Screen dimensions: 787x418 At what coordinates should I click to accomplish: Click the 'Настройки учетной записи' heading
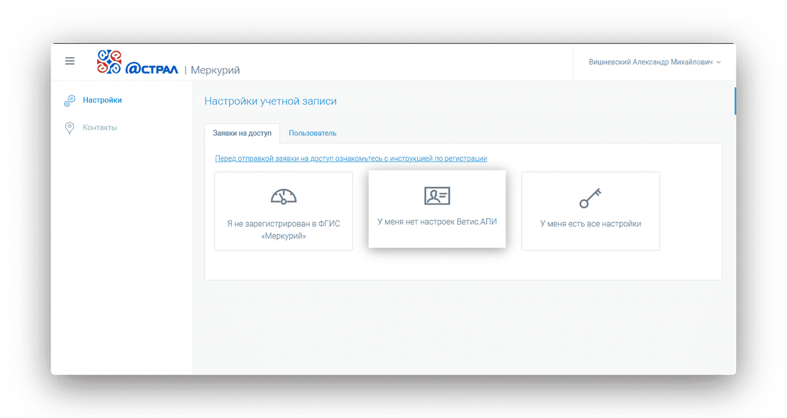pyautogui.click(x=270, y=101)
